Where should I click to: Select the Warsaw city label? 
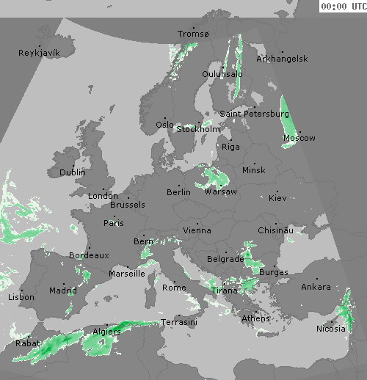coord(221,191)
